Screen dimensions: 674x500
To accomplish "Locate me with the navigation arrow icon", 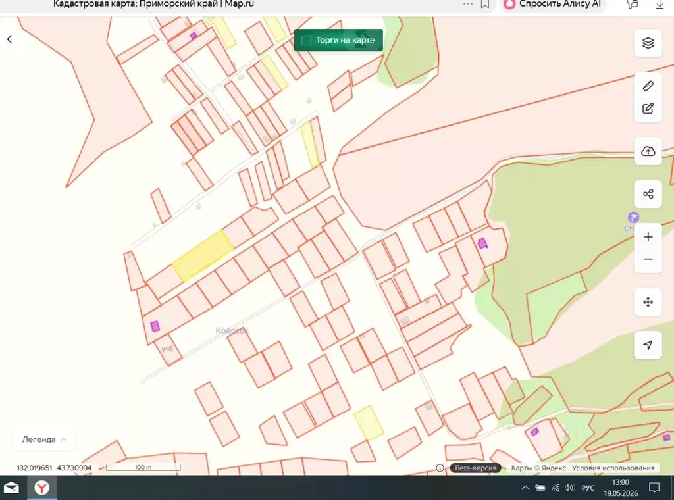I will point(648,345).
